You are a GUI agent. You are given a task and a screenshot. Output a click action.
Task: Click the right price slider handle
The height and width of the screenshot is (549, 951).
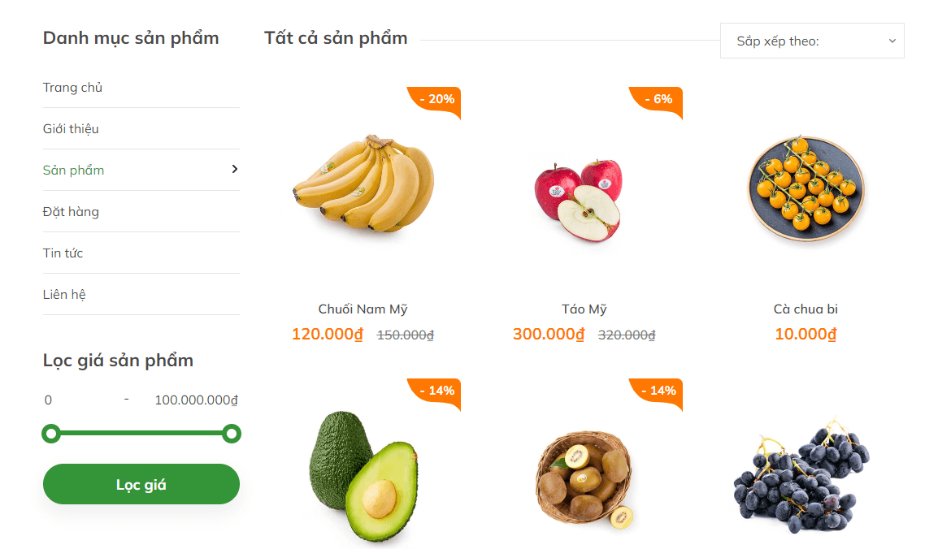tap(232, 434)
